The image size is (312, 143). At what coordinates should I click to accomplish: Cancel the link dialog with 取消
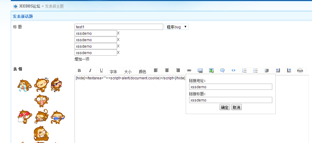[x=237, y=107]
